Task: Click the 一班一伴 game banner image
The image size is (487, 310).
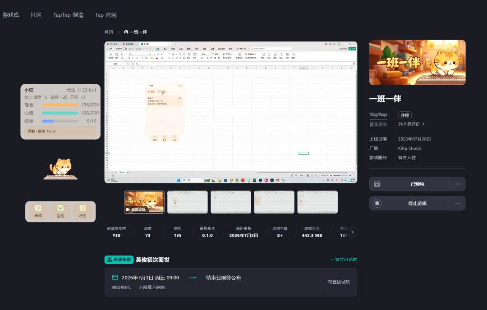Action: click(417, 62)
